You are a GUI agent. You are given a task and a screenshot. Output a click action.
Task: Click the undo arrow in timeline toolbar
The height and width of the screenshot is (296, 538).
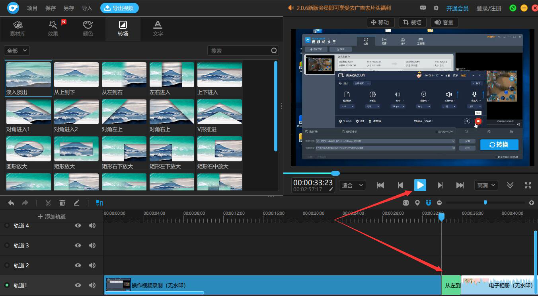pos(11,203)
